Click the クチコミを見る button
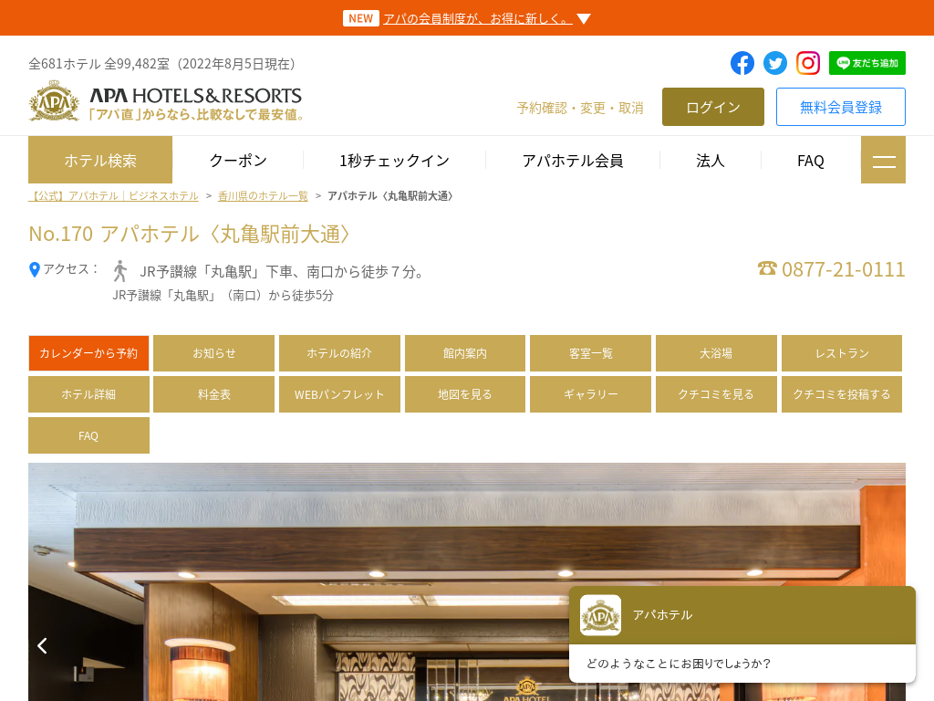934x701 pixels. [x=716, y=394]
